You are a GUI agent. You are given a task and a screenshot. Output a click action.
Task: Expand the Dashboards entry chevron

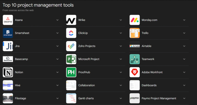[x=184, y=85]
